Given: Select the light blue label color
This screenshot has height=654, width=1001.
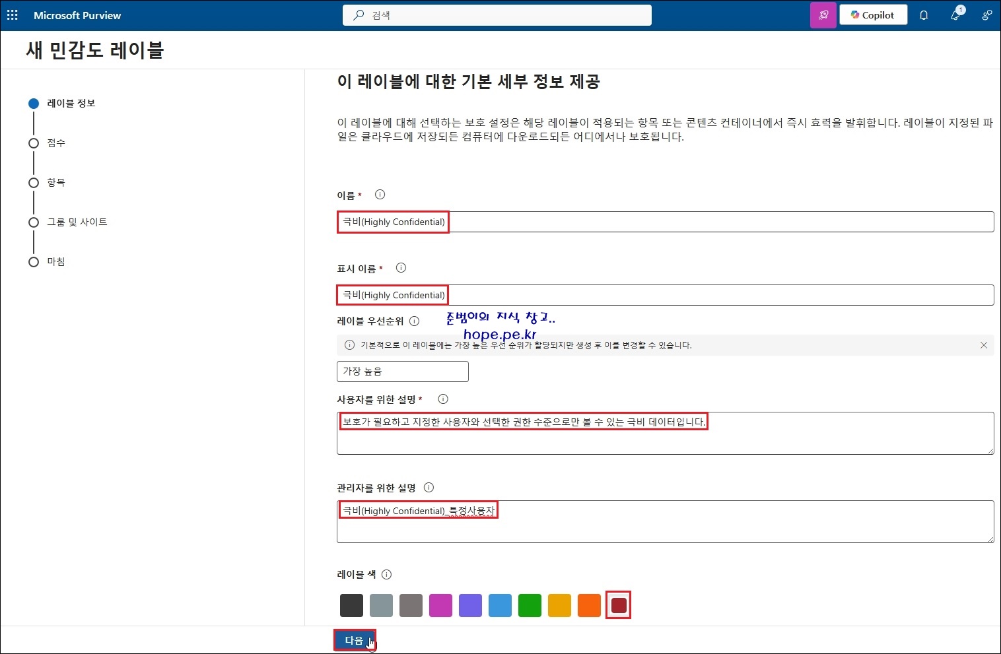Looking at the screenshot, I should tap(500, 605).
